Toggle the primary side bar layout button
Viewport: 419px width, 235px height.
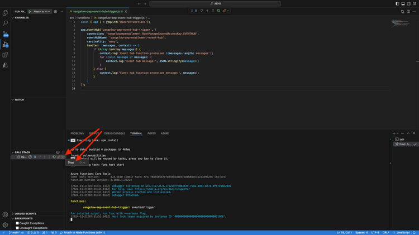[397, 3]
